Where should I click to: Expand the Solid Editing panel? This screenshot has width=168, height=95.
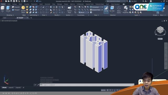click(34, 15)
